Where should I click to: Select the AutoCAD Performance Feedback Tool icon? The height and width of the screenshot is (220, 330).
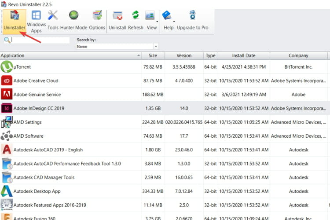point(7,164)
